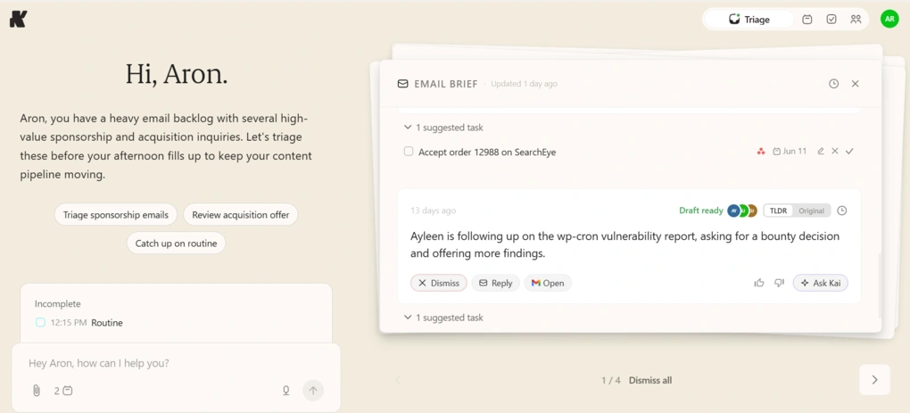Screen dimensions: 910x413
Task: Open the calendar icon in top bar
Action: coord(807,19)
